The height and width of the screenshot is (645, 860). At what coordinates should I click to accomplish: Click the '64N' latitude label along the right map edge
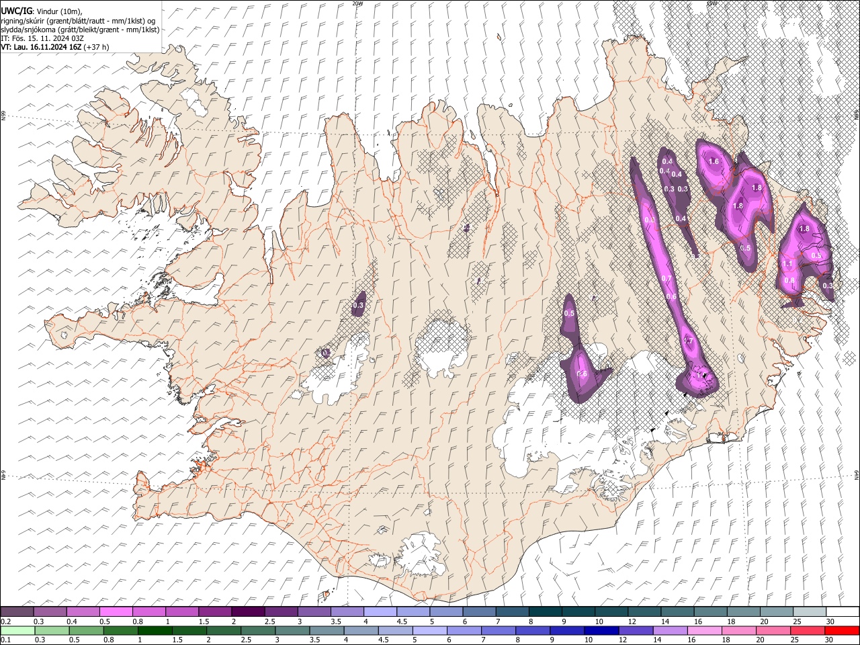857,475
